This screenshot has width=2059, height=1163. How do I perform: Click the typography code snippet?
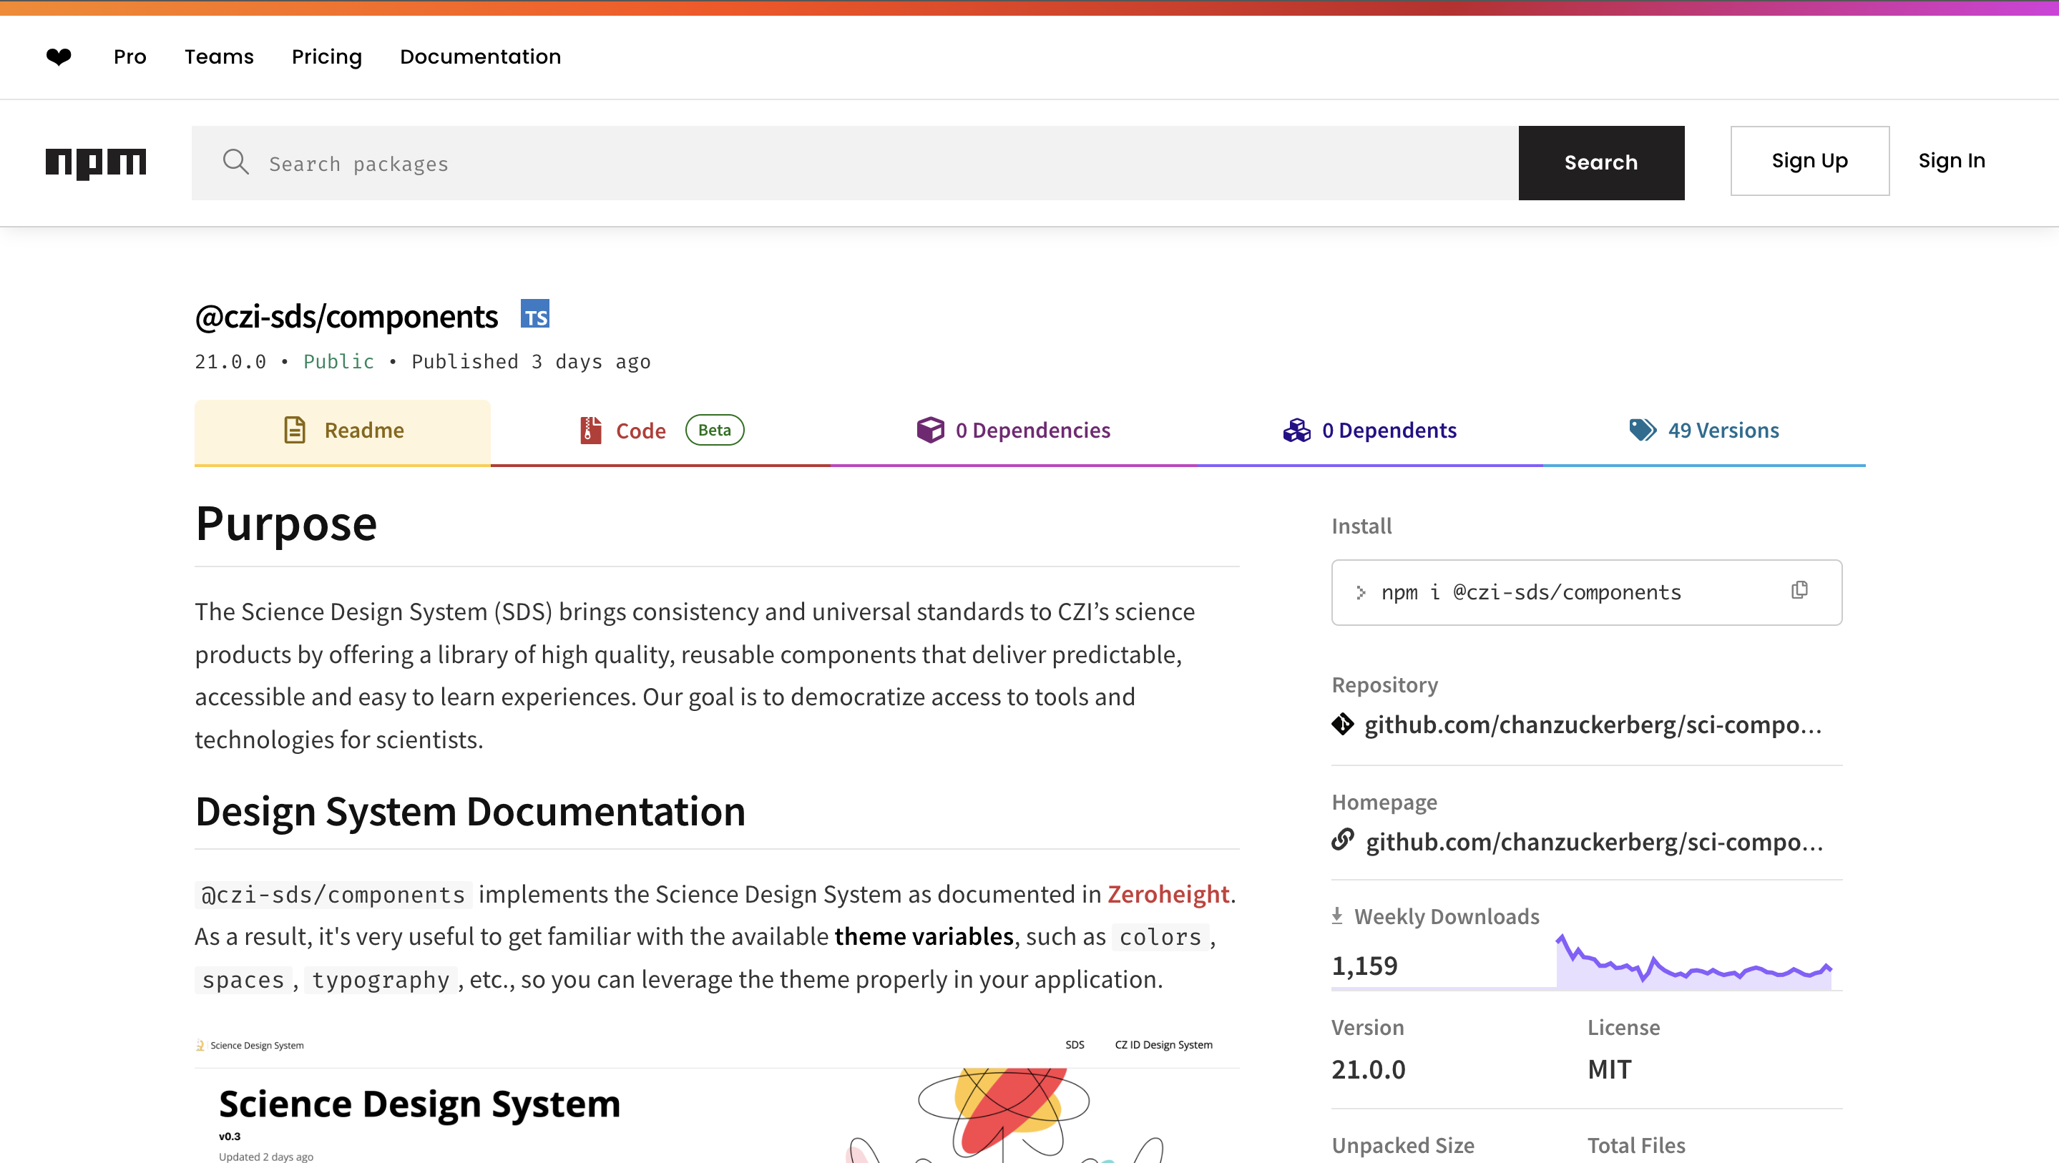coord(381,979)
